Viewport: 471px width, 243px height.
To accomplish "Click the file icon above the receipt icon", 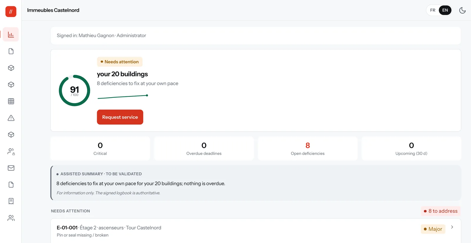I will coord(11,185).
